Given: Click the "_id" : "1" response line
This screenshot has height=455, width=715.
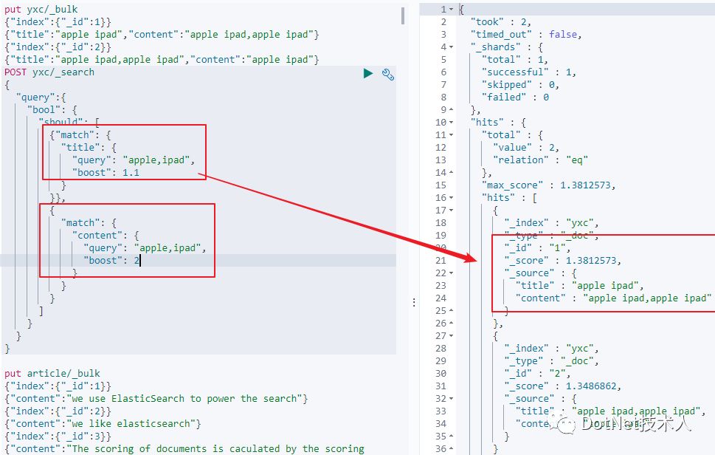Looking at the screenshot, I should point(536,247).
